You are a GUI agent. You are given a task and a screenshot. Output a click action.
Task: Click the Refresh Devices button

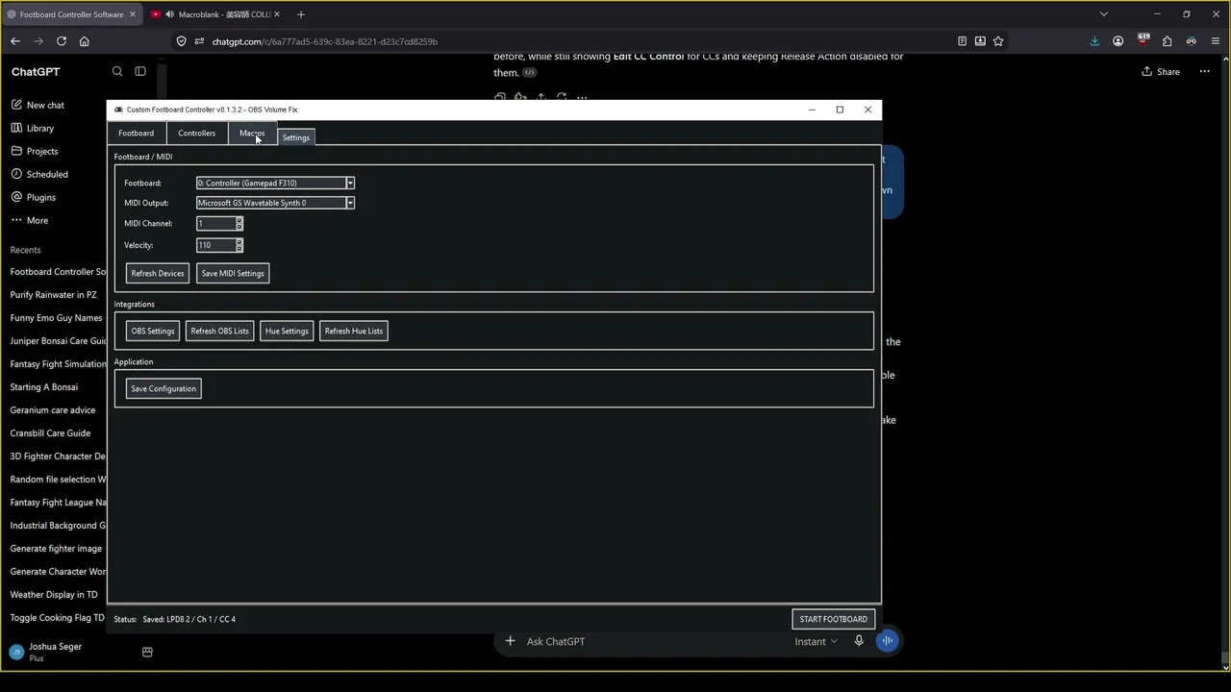[158, 274]
